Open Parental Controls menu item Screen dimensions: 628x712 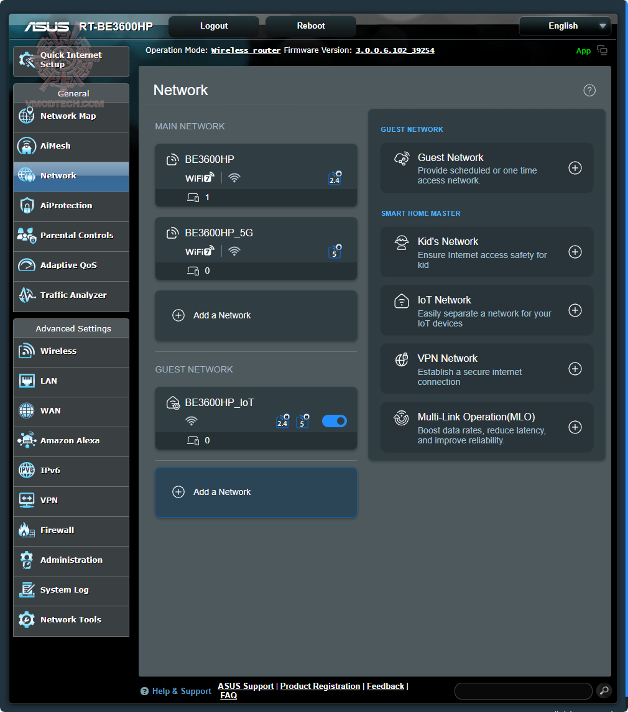(72, 236)
